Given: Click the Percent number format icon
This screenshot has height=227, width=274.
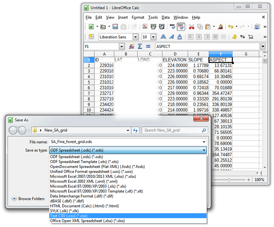Looking at the screenshot, I should click(242, 37).
